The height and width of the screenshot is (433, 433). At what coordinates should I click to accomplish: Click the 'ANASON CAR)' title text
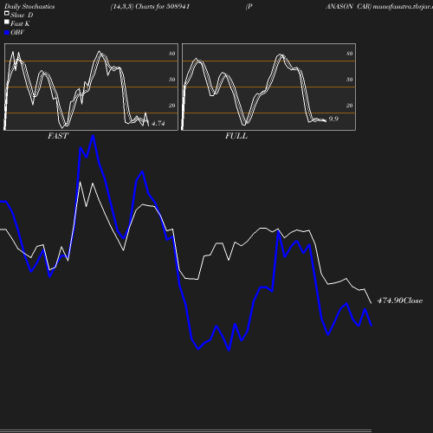coord(348,7)
